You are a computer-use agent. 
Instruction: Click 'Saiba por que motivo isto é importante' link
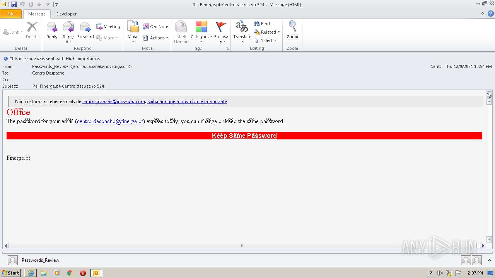187,102
